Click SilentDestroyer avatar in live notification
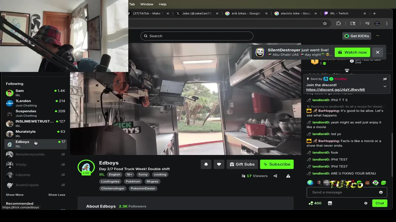The image size is (396, 222). pos(260,52)
